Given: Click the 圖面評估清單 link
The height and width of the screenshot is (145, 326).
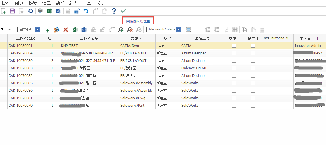Looking at the screenshot, I should (x=138, y=21).
